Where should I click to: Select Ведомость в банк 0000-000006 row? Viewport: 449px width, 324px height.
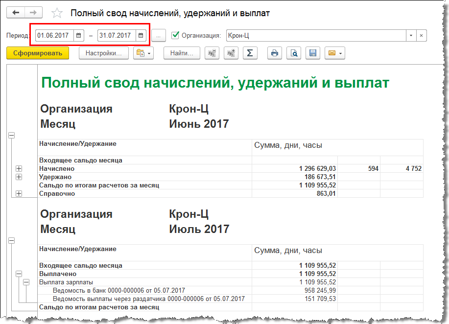point(231,291)
